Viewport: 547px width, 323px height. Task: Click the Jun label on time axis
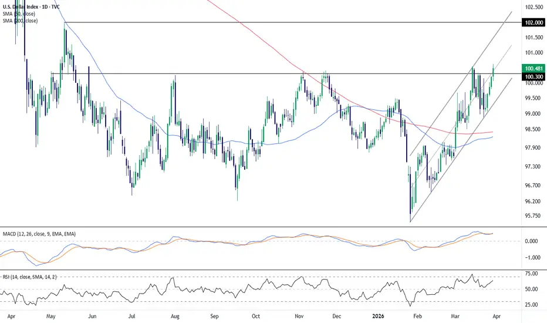coord(92,317)
